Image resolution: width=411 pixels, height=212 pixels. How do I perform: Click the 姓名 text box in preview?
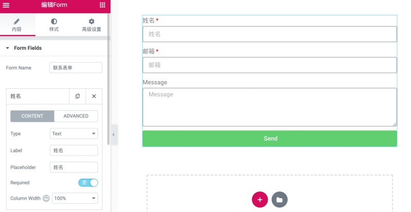270,34
